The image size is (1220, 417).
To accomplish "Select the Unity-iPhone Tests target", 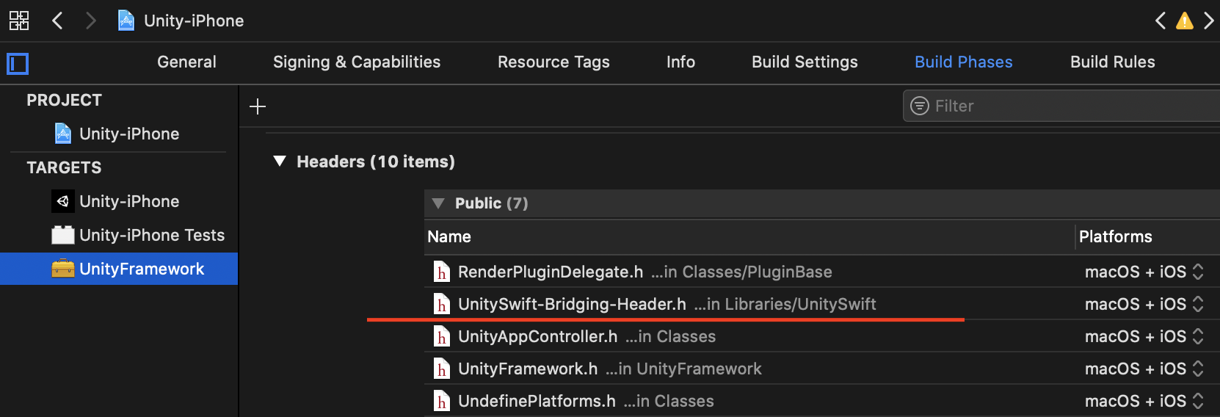I will (117, 235).
